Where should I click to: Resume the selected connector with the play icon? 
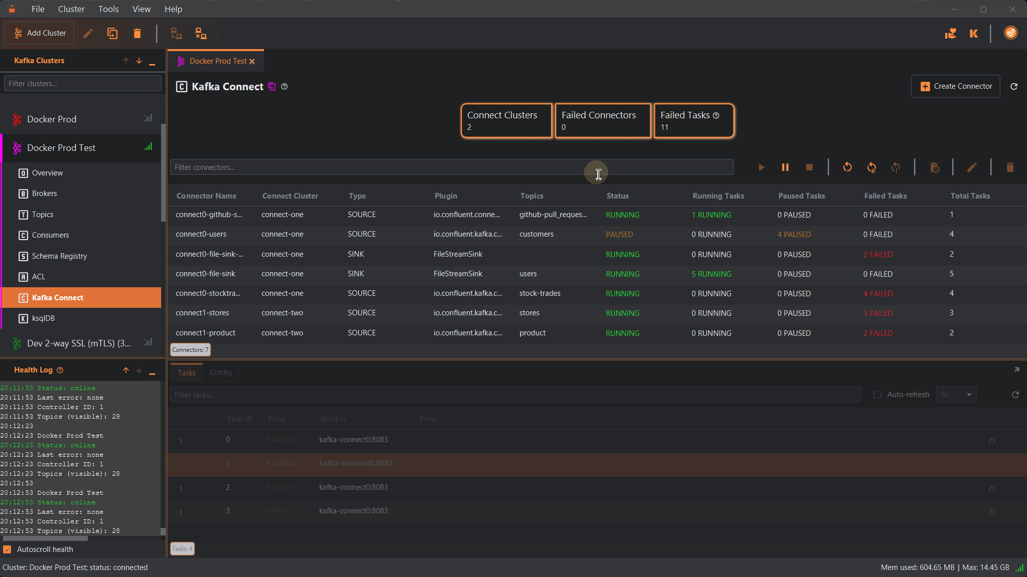point(761,167)
